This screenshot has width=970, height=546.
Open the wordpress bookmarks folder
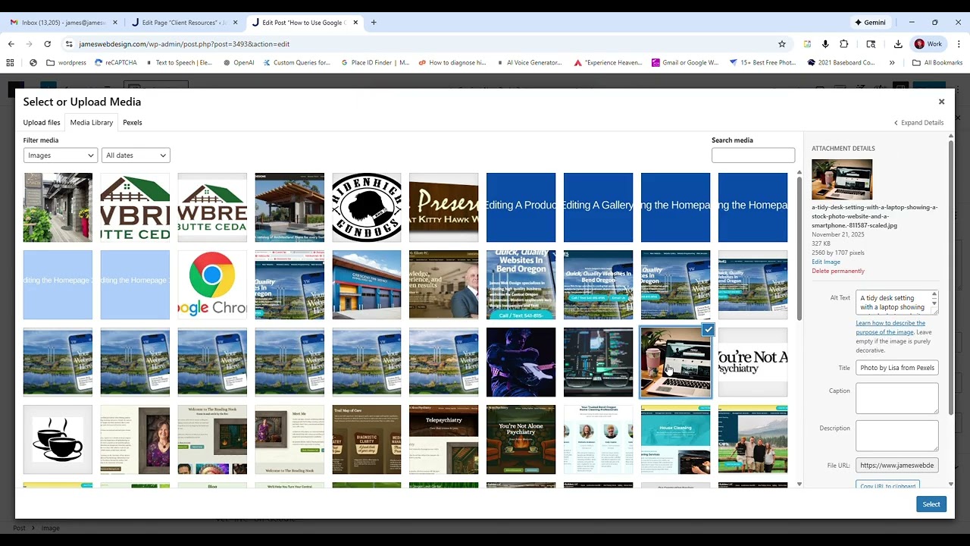point(67,63)
